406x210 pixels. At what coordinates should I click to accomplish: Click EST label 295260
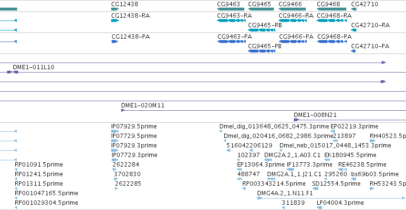(x=335, y=174)
